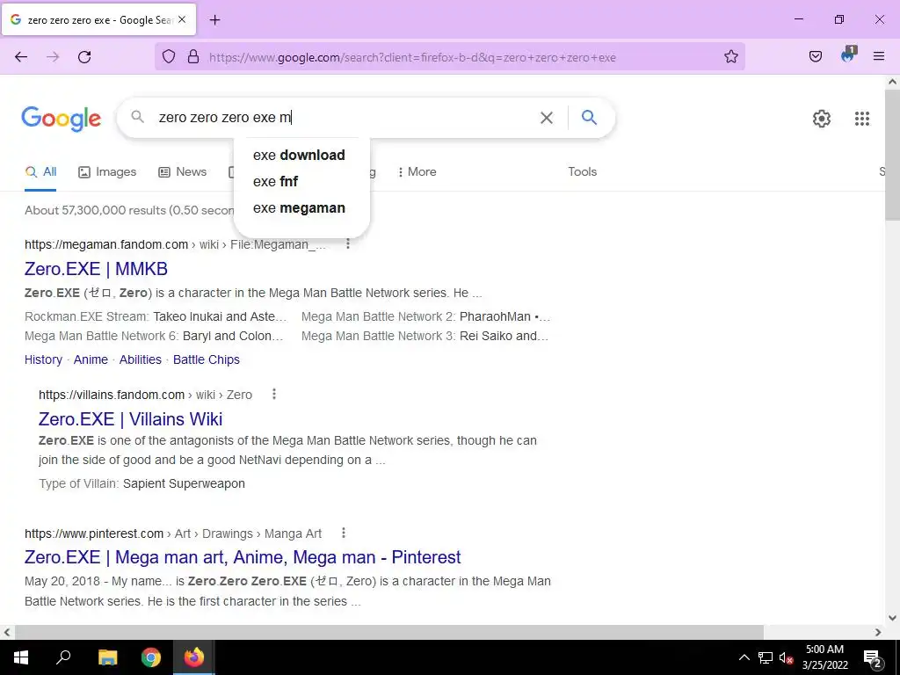Click the scroll down arrow
The image size is (900, 675).
(892, 618)
